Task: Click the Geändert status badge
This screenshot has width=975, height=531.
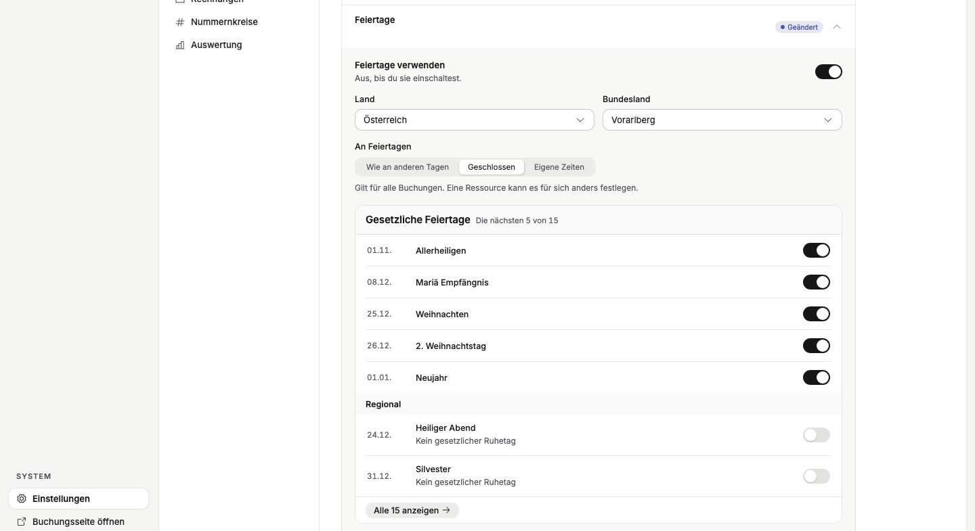Action: (x=799, y=27)
